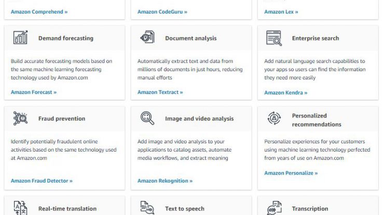
Task: Open the Amazon Rekognition link
Action: tap(165, 181)
